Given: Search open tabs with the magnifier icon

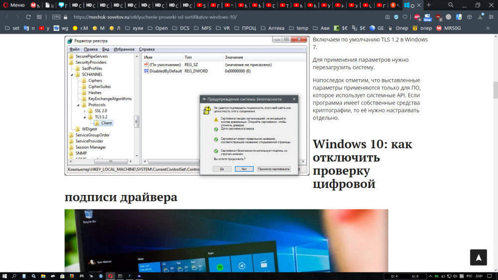Looking at the screenshot, I should (x=451, y=5).
